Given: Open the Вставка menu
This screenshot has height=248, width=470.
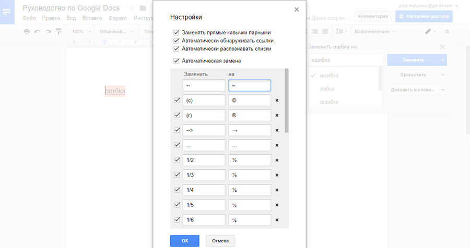Looking at the screenshot, I should (92, 18).
